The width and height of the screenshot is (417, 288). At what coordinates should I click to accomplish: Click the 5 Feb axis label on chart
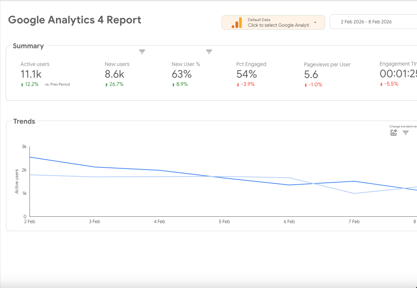click(x=224, y=221)
